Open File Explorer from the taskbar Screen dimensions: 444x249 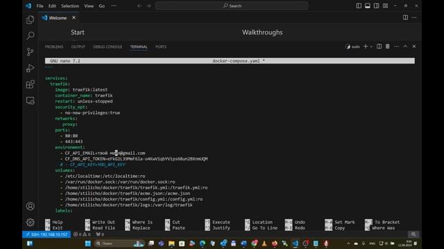(171, 243)
